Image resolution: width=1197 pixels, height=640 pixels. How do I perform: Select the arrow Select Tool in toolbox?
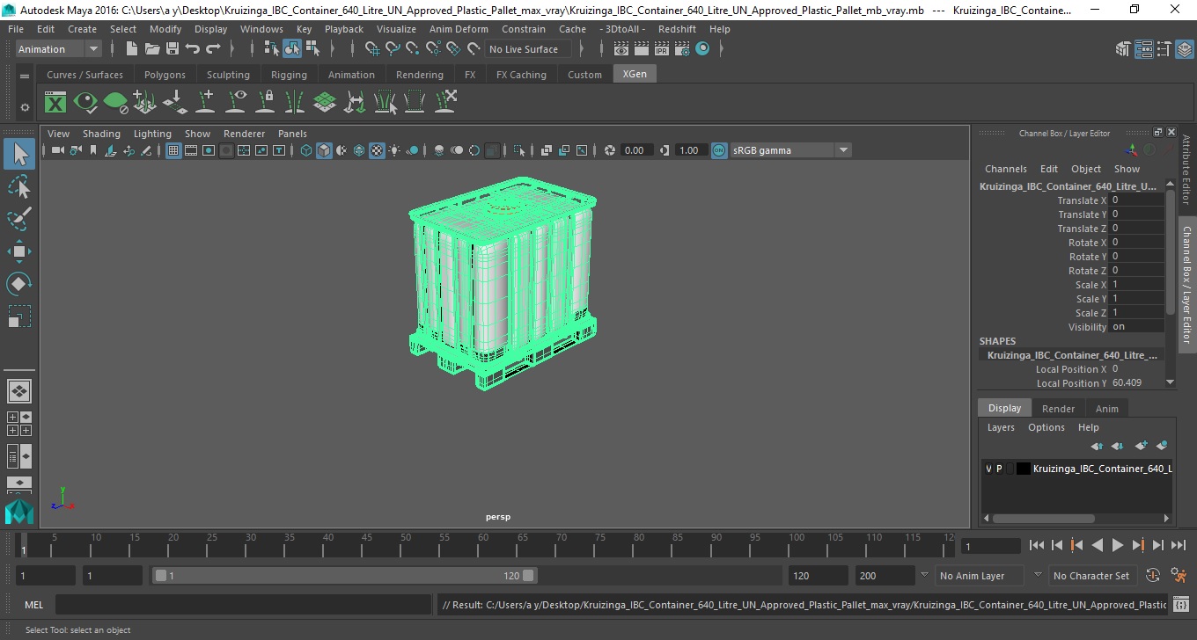(19, 155)
